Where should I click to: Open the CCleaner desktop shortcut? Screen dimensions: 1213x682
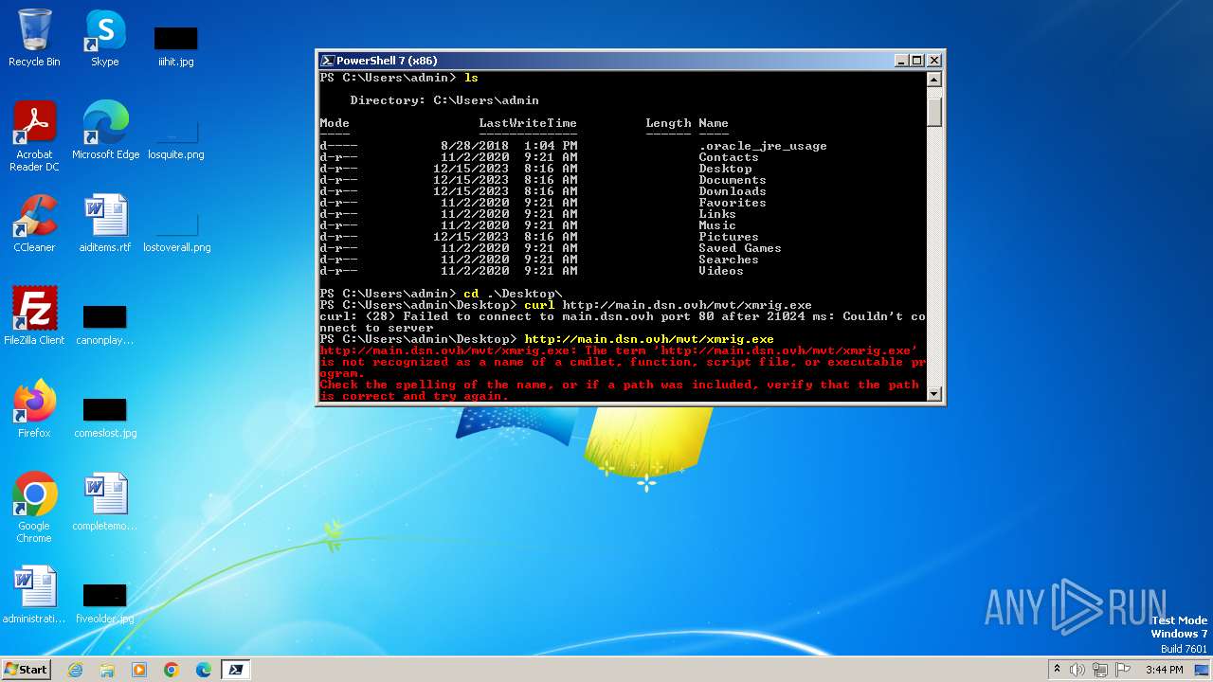click(34, 224)
